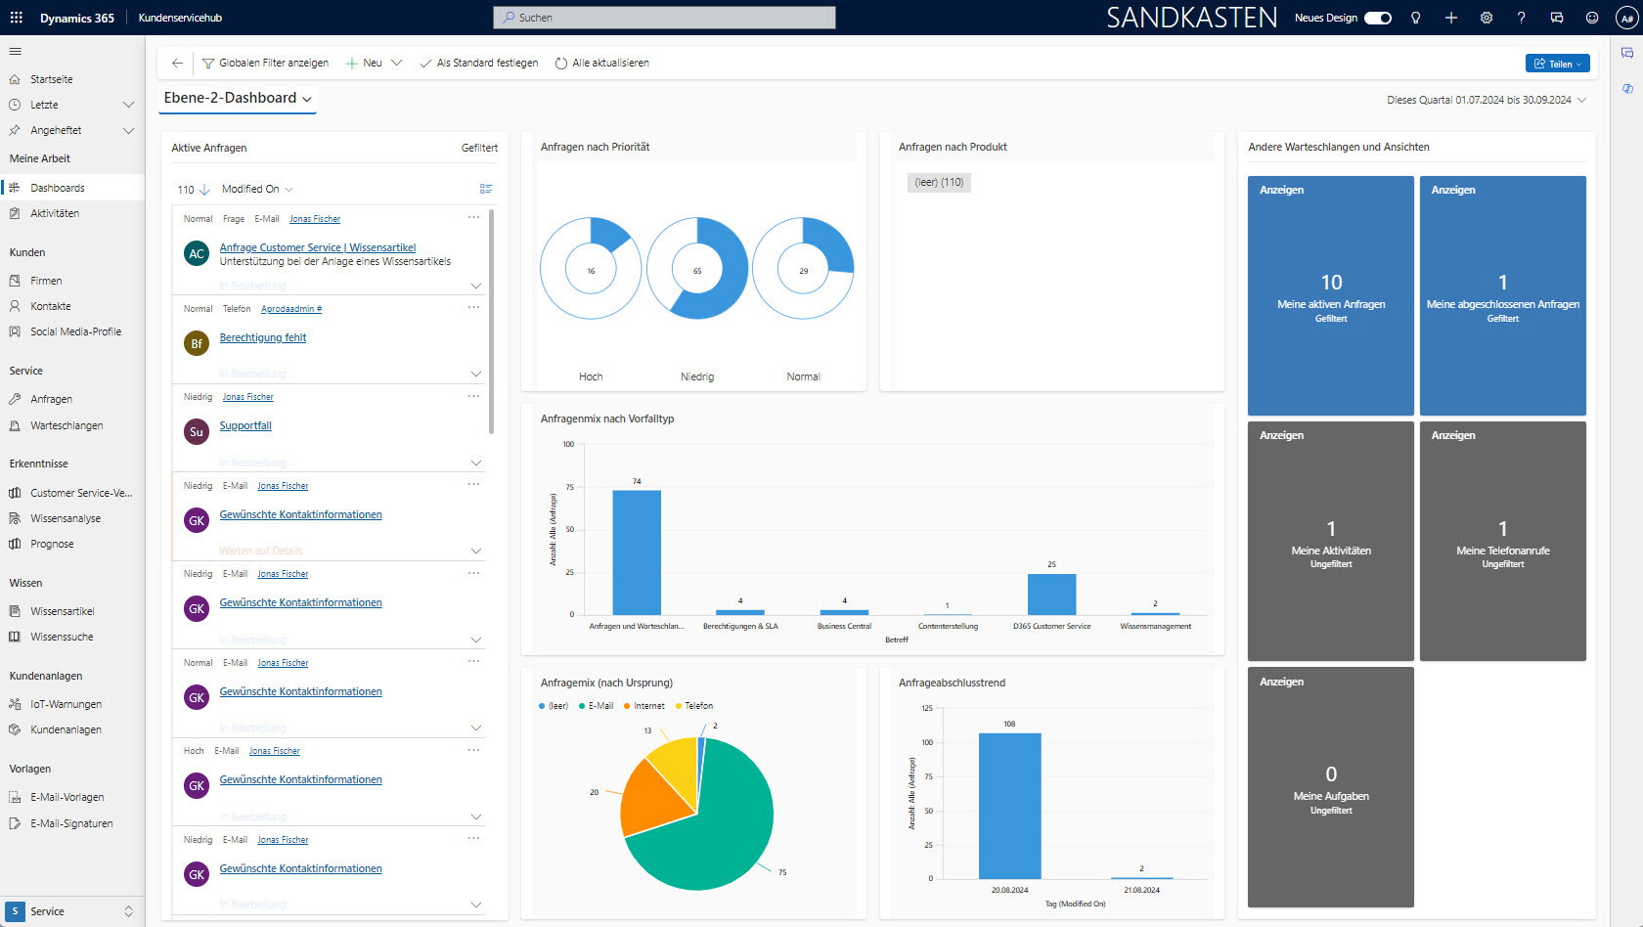Open Kontakte under the Kunden section
Viewport: 1643px width, 927px height.
pos(51,305)
